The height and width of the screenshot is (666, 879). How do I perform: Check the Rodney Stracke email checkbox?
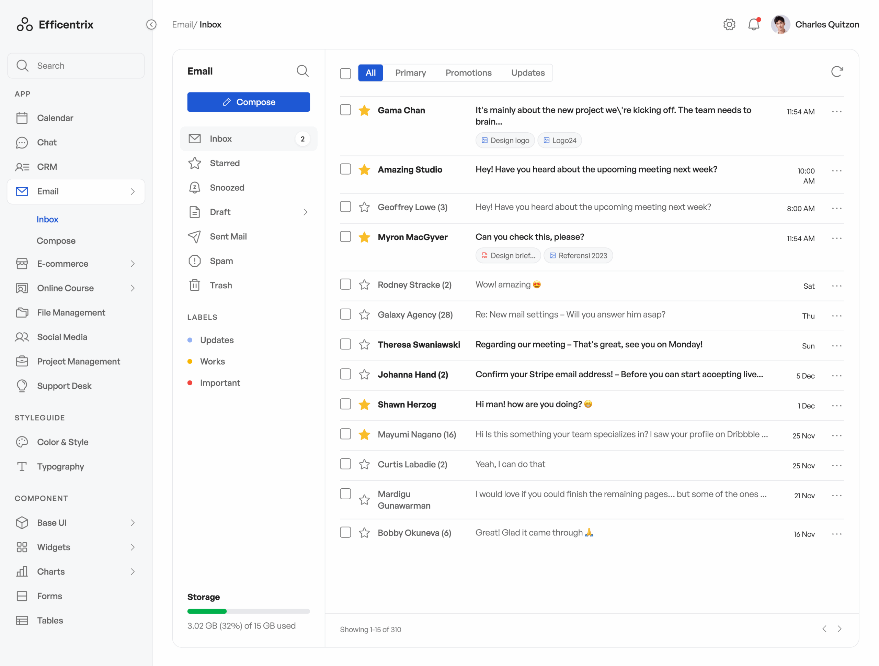click(345, 284)
